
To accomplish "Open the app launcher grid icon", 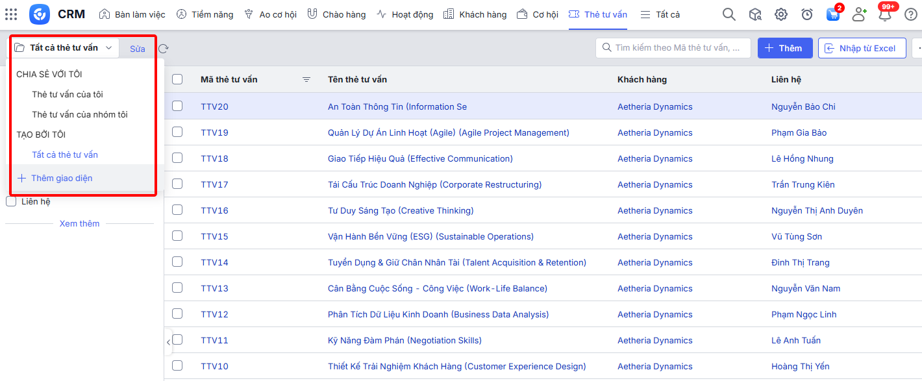I will pyautogui.click(x=11, y=14).
